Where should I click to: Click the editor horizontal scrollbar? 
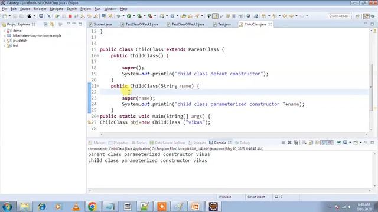pos(234,135)
